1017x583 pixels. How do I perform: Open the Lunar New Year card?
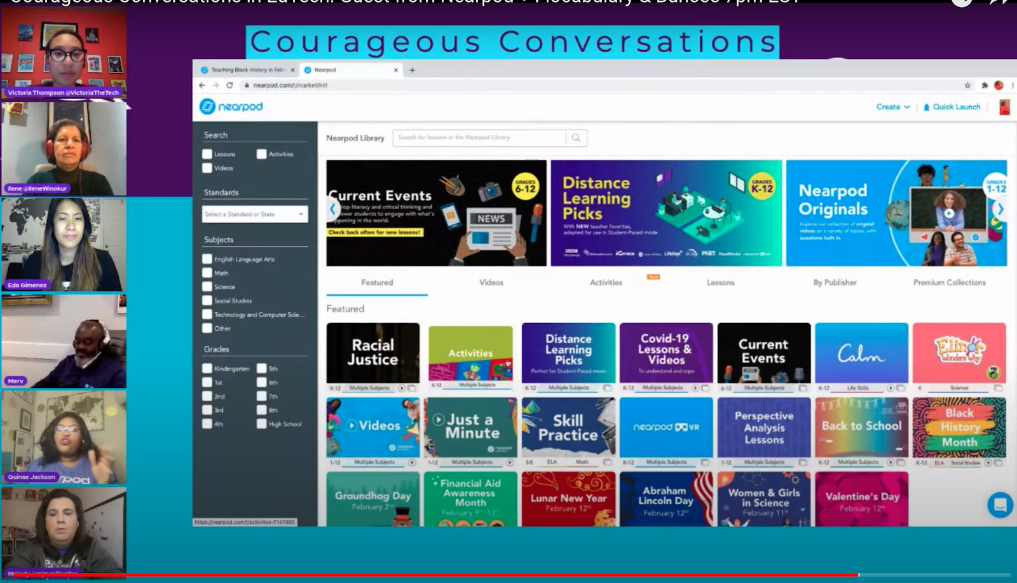tap(568, 499)
